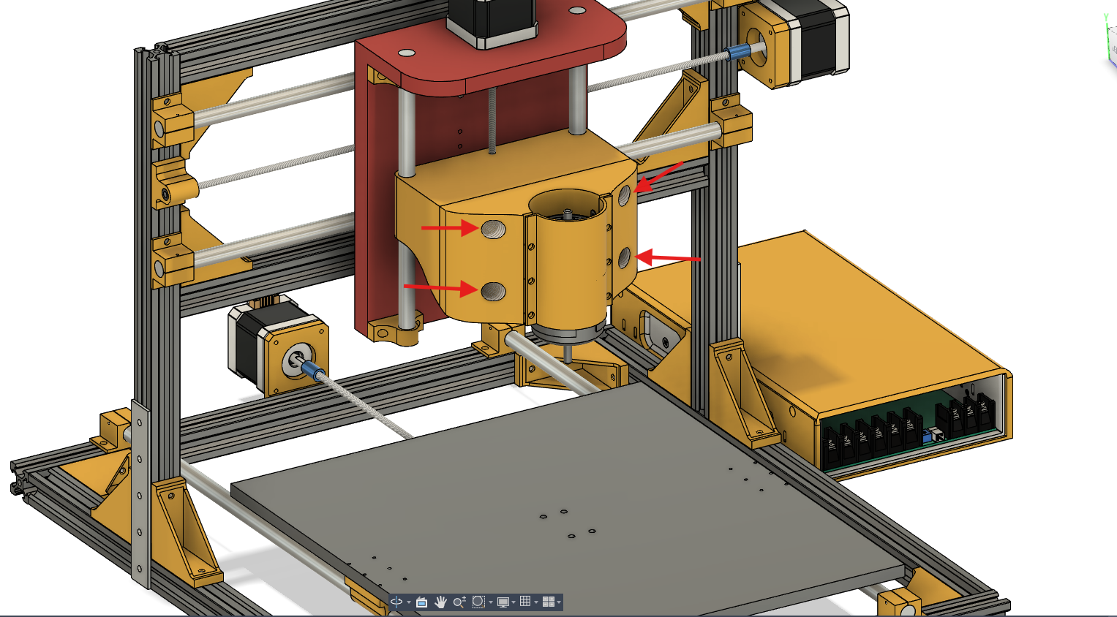This screenshot has height=617, width=1117.
Task: Expand the Zoom Window dropdown arrow
Action: click(490, 602)
